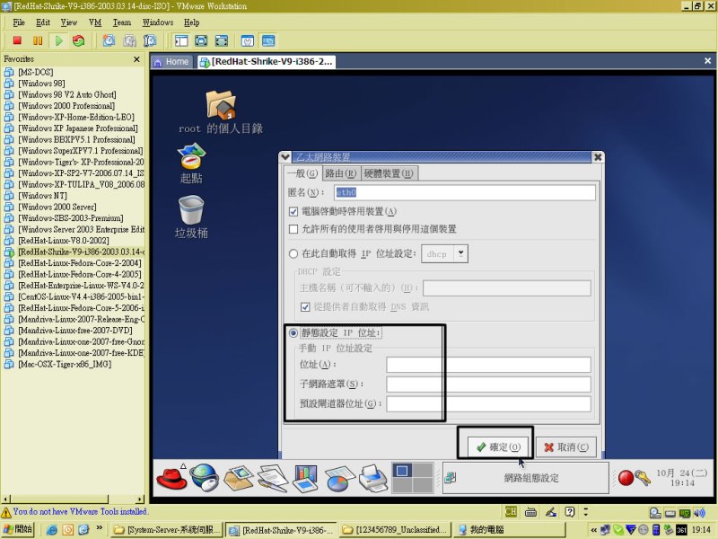This screenshot has height=539, width=718.
Task: Select the 一般(G) tab
Action: pos(302,173)
